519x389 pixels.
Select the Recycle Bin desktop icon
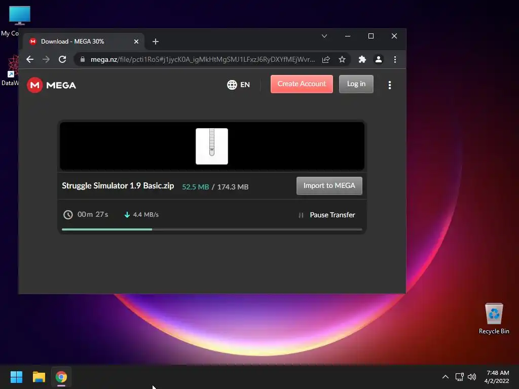[494, 319]
